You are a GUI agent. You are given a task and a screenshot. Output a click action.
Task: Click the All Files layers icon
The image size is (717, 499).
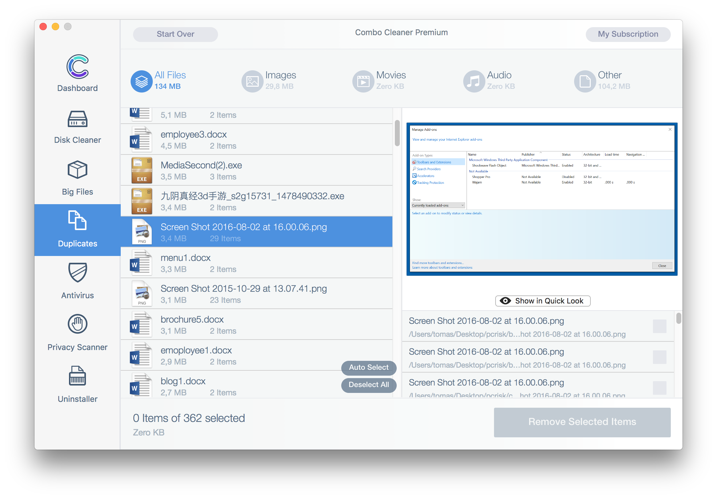[x=141, y=81]
